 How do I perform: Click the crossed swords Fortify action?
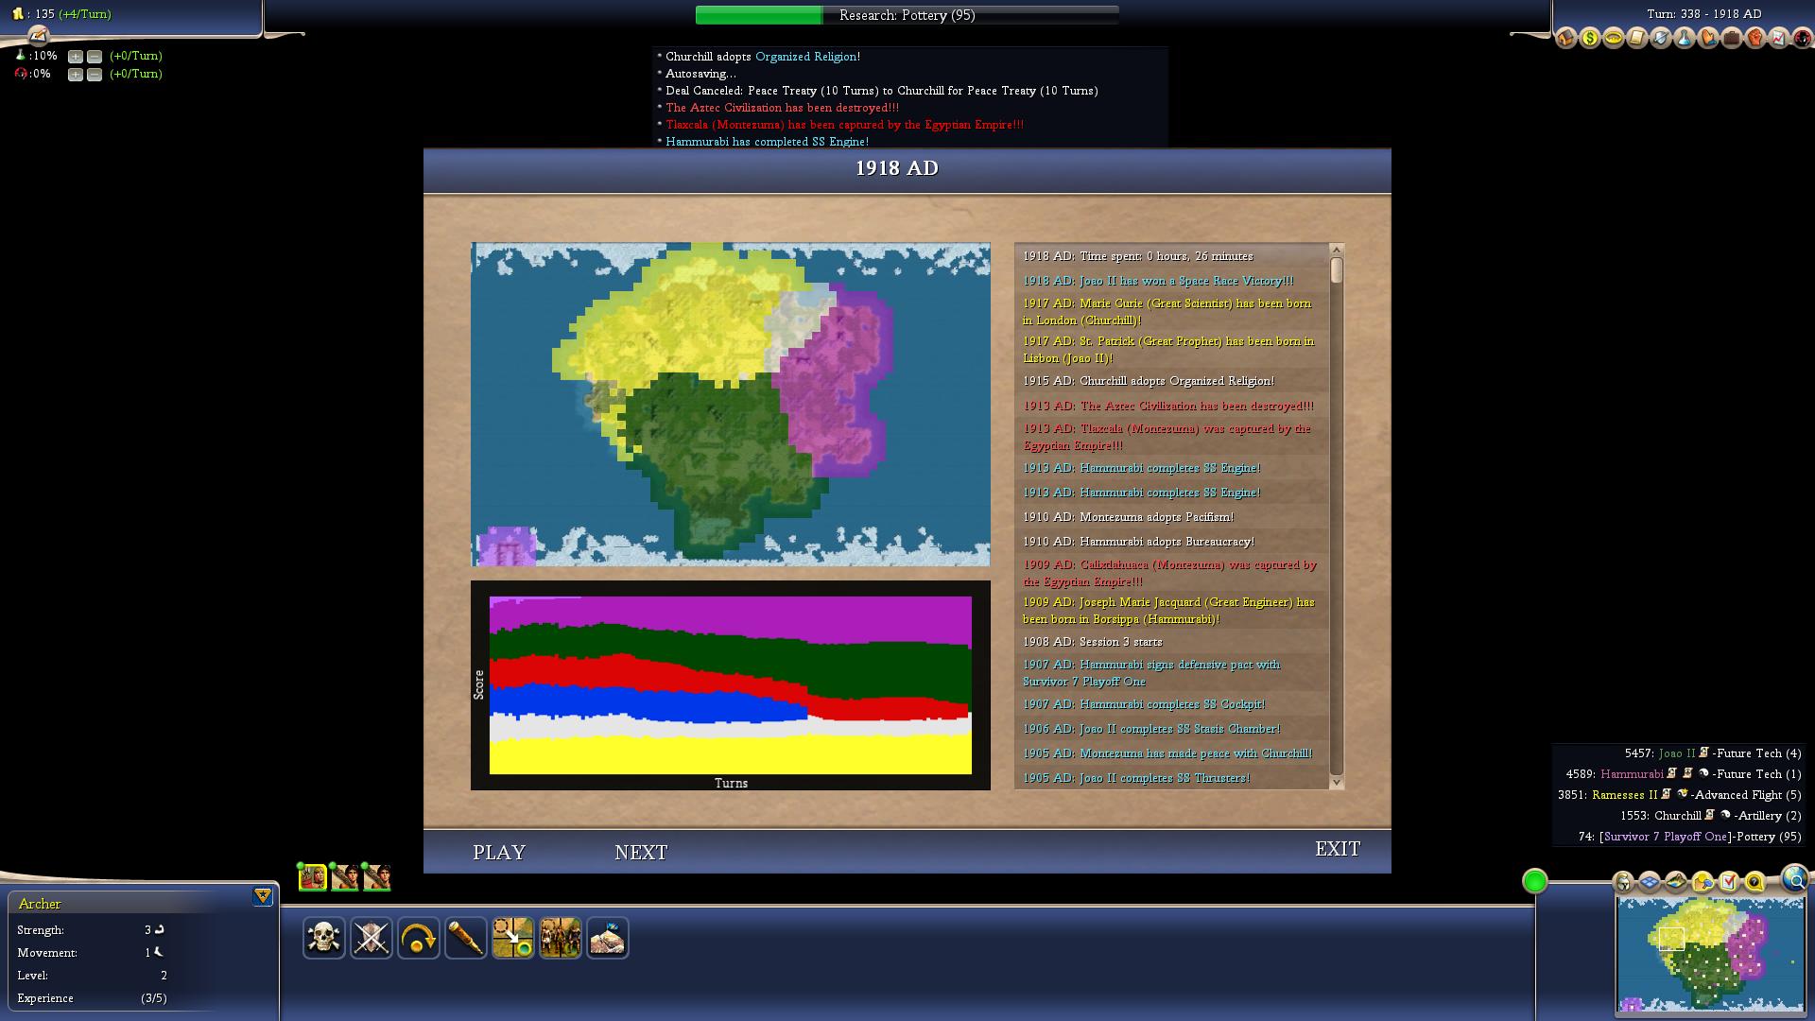coord(372,938)
